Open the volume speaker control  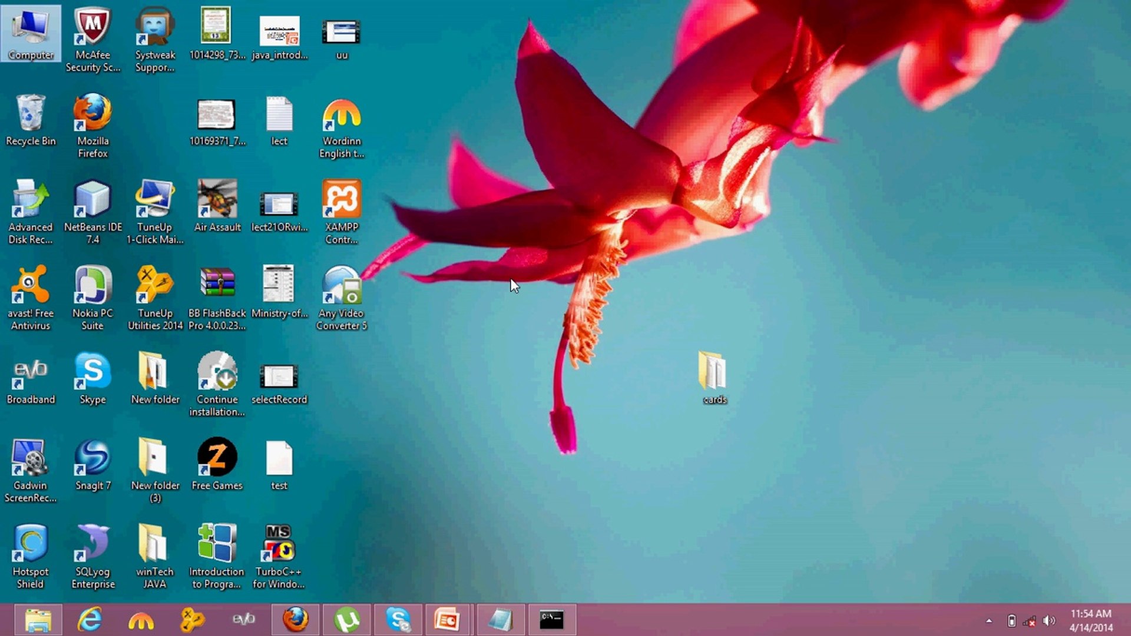click(x=1049, y=621)
